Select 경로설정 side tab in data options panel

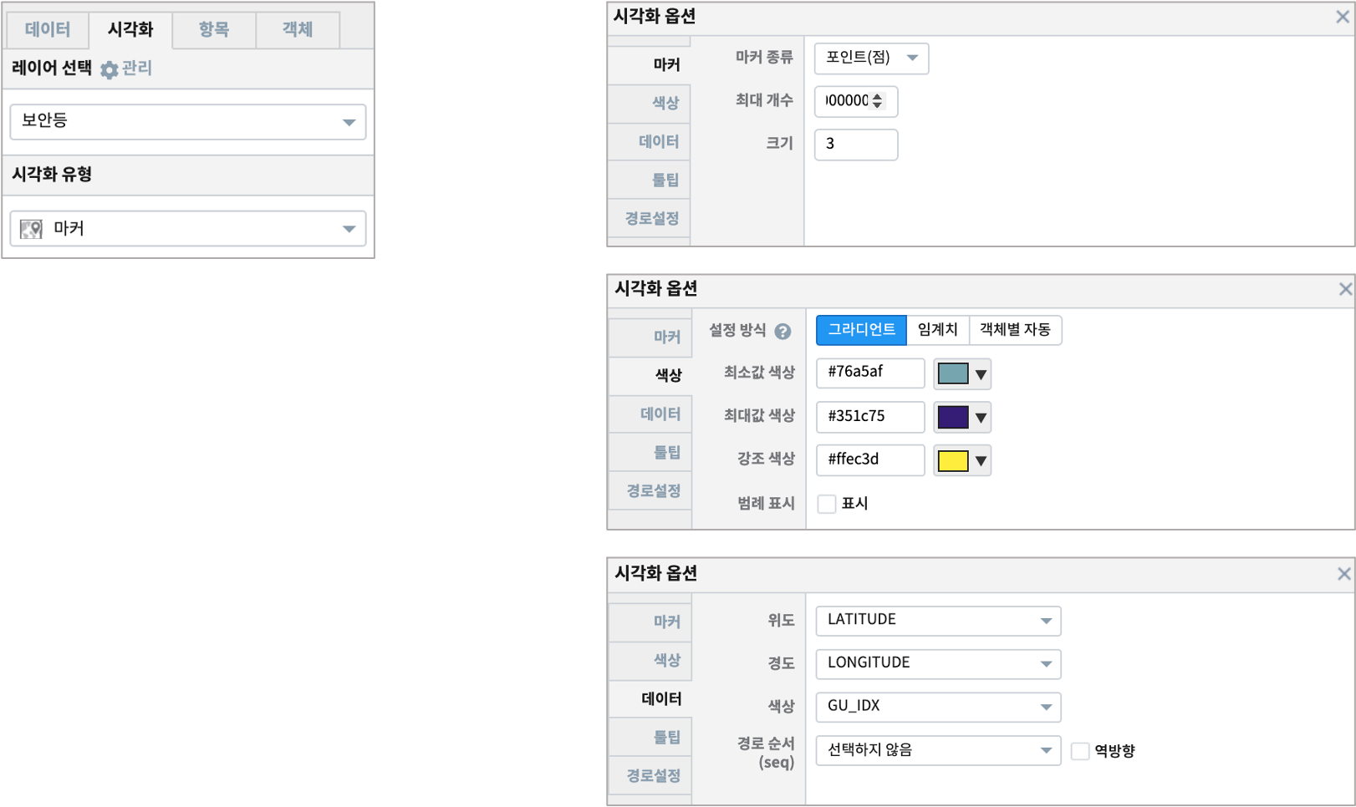(x=650, y=776)
